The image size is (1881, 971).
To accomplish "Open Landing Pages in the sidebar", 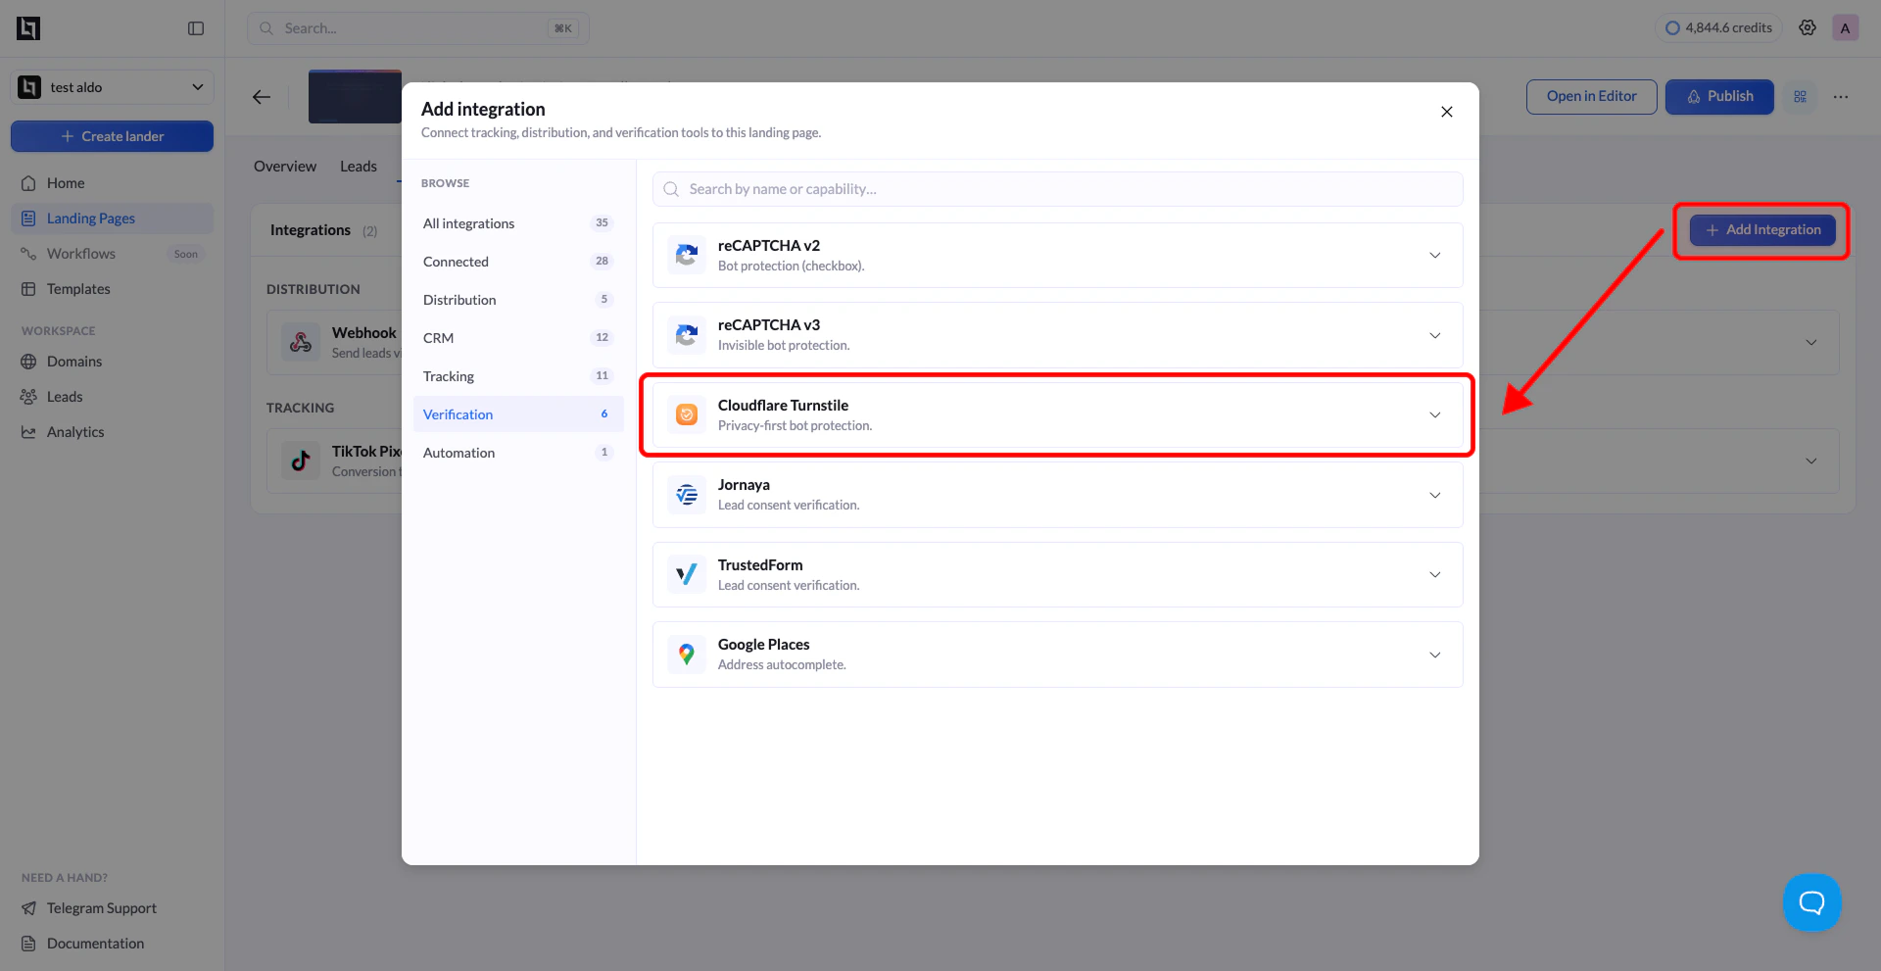I will pyautogui.click(x=112, y=218).
